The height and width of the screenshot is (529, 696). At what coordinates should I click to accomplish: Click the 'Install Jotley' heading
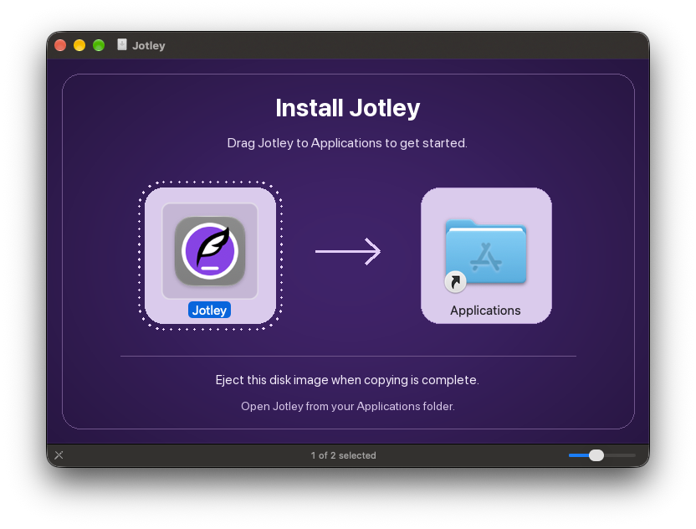point(347,108)
